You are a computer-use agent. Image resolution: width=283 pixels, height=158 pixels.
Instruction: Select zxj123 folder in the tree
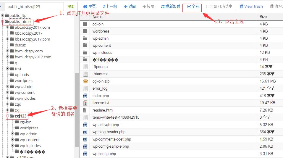[x=21, y=116]
